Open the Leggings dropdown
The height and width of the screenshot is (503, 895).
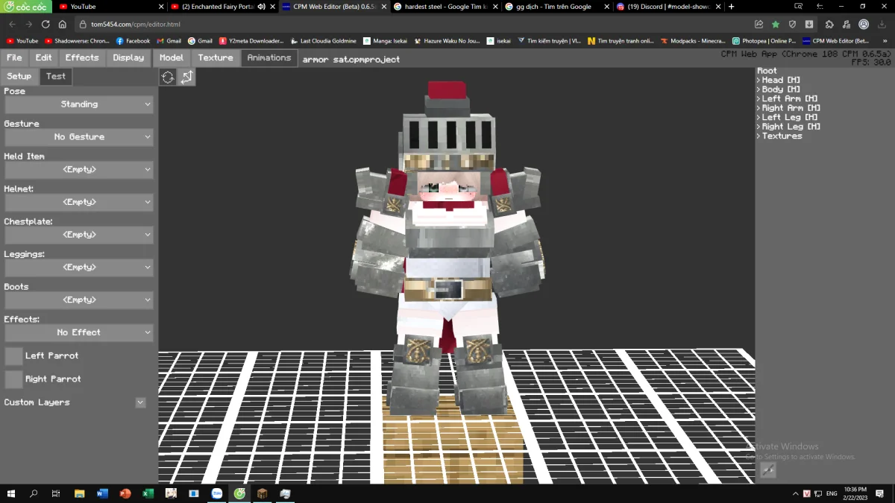79,268
